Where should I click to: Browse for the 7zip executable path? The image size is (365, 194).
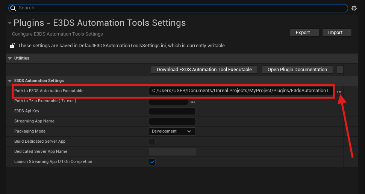click(x=193, y=102)
